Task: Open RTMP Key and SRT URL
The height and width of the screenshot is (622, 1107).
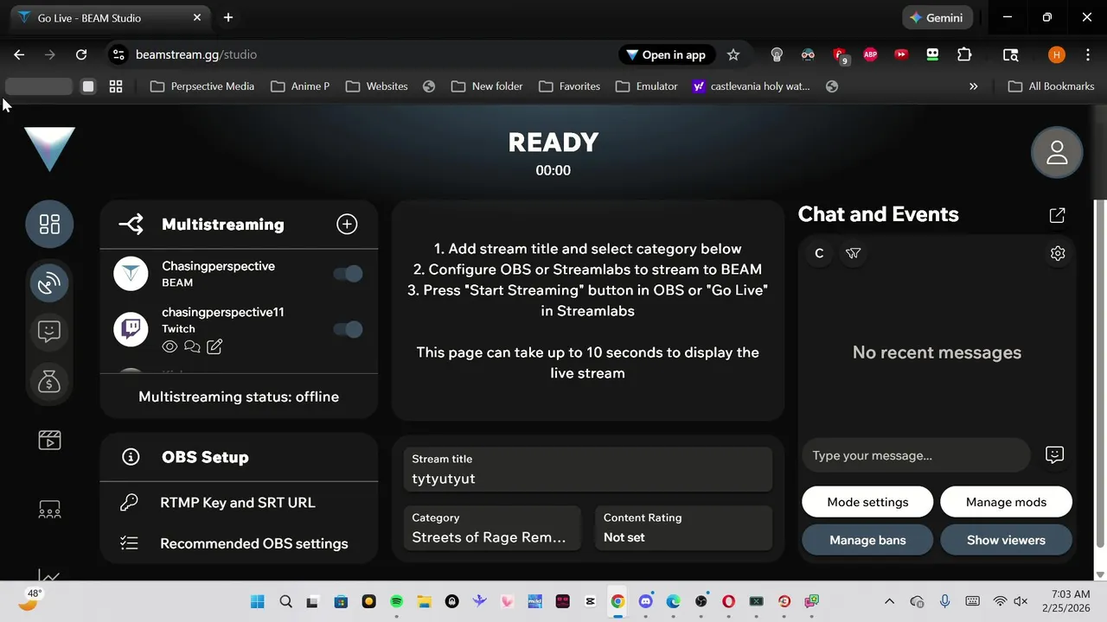Action: (239, 503)
